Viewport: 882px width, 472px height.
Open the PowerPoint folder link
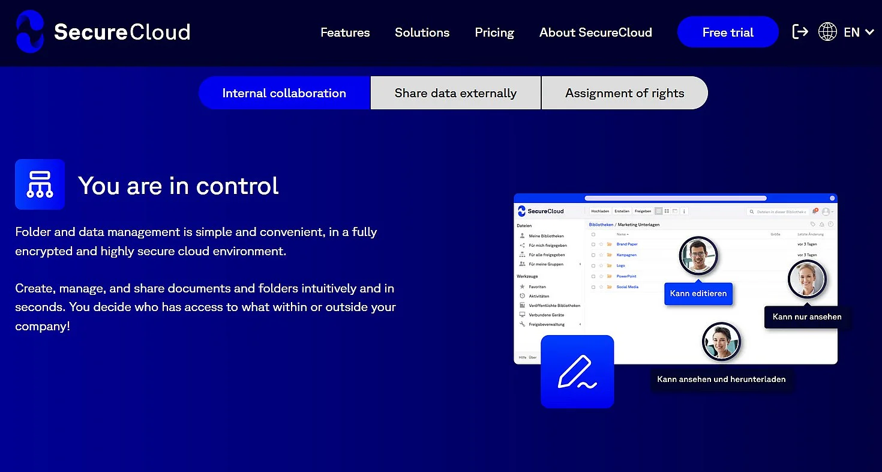[626, 276]
